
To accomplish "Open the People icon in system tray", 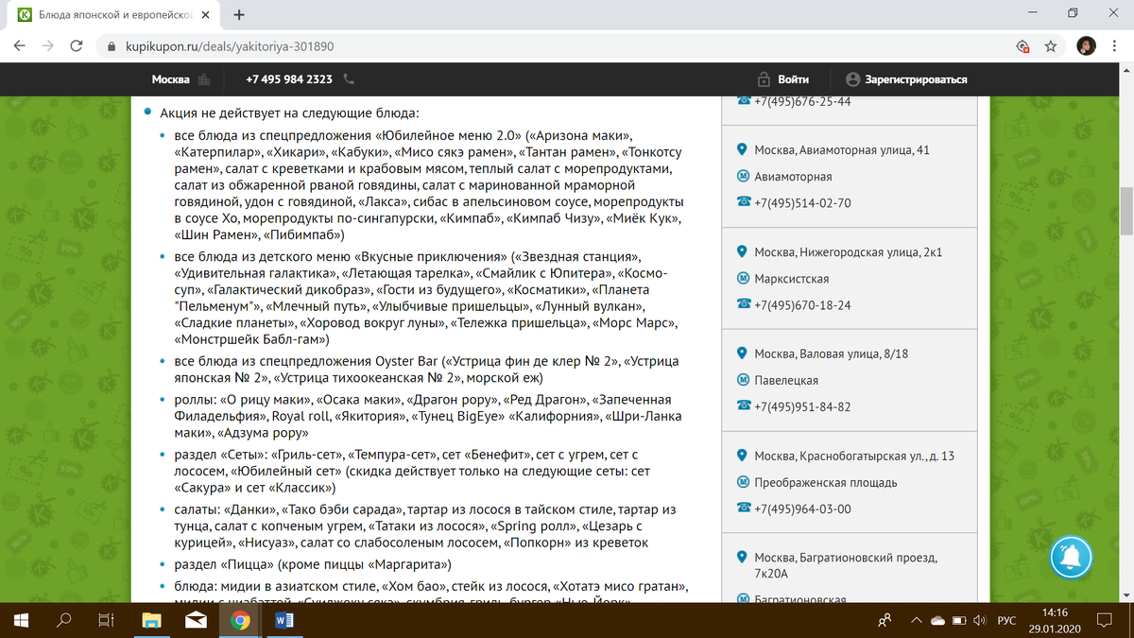I will (885, 621).
